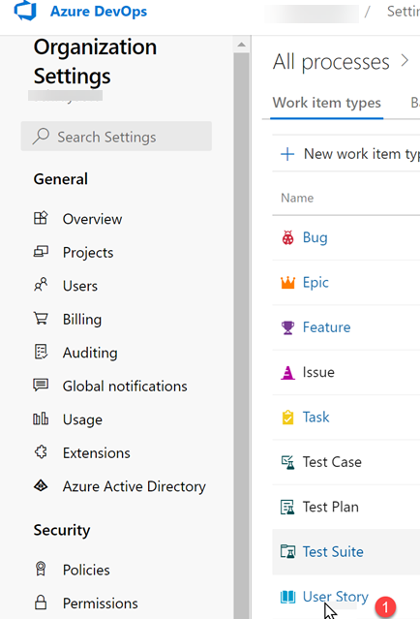Image resolution: width=420 pixels, height=619 pixels.
Task: Create a New work item type
Action: [361, 154]
